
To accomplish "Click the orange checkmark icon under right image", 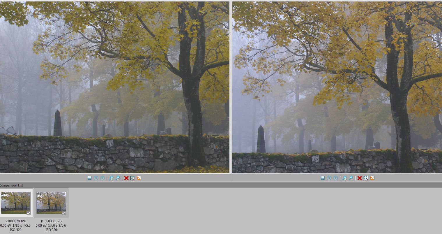I will tap(372, 178).
